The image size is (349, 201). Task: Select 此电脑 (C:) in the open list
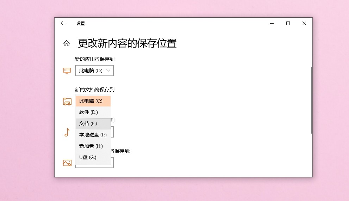click(93, 101)
